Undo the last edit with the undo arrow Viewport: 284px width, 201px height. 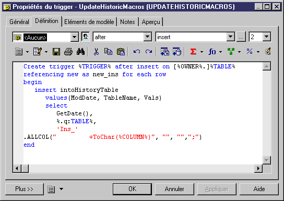pyautogui.click(x=137, y=52)
